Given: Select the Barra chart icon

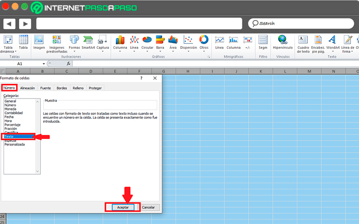Looking at the screenshot, I should (x=160, y=43).
